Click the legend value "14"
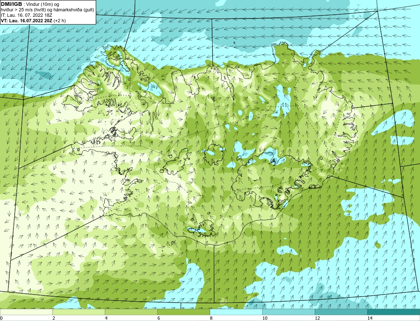 tap(370, 318)
